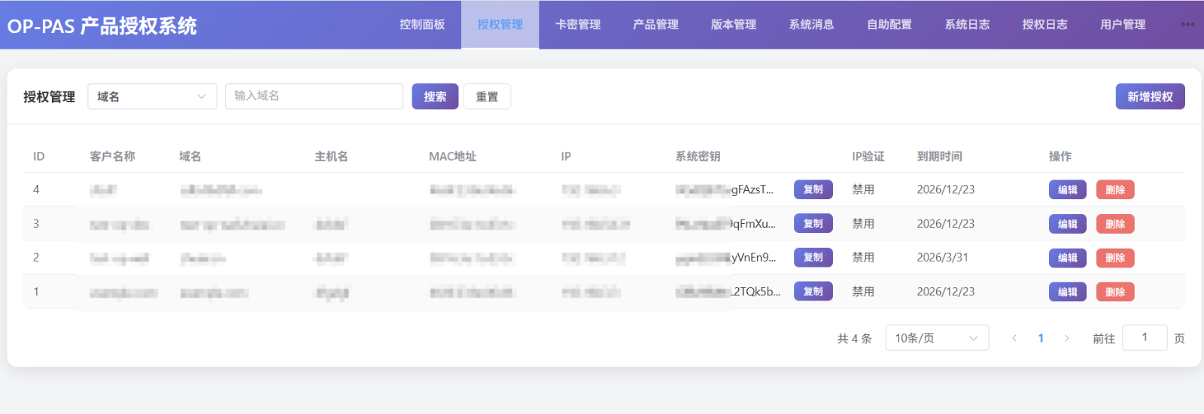
Task: Click the next page arrow
Action: (1066, 338)
